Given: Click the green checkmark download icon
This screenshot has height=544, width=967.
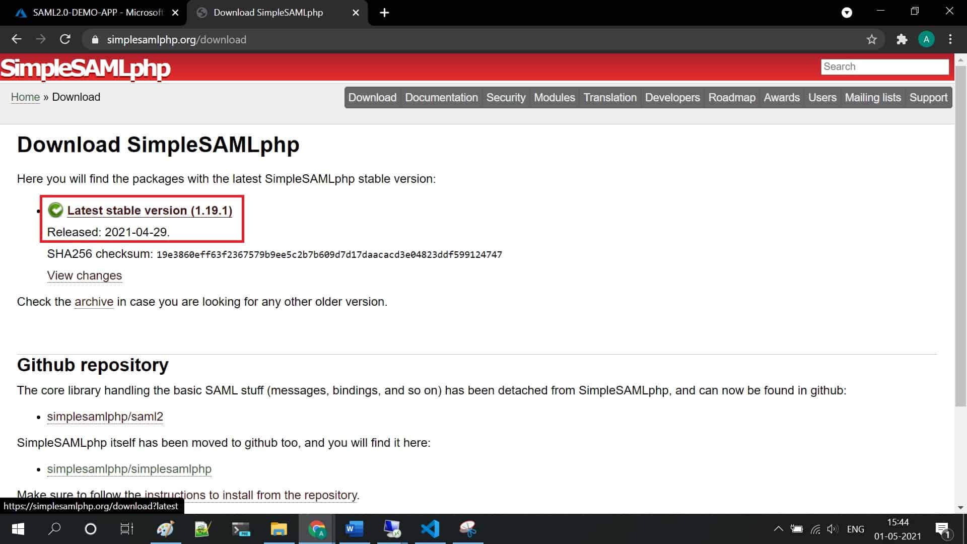Looking at the screenshot, I should 55,210.
